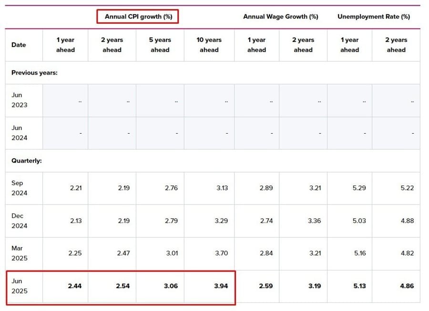The image size is (429, 311).
Task: Click the bold 4.86 unemployment value
Action: tap(406, 286)
